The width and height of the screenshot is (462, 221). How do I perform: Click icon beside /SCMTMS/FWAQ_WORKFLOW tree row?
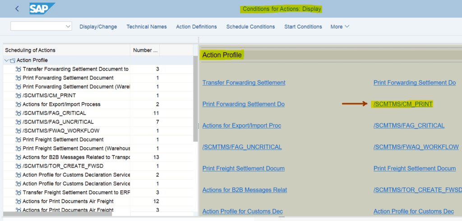coord(18,131)
